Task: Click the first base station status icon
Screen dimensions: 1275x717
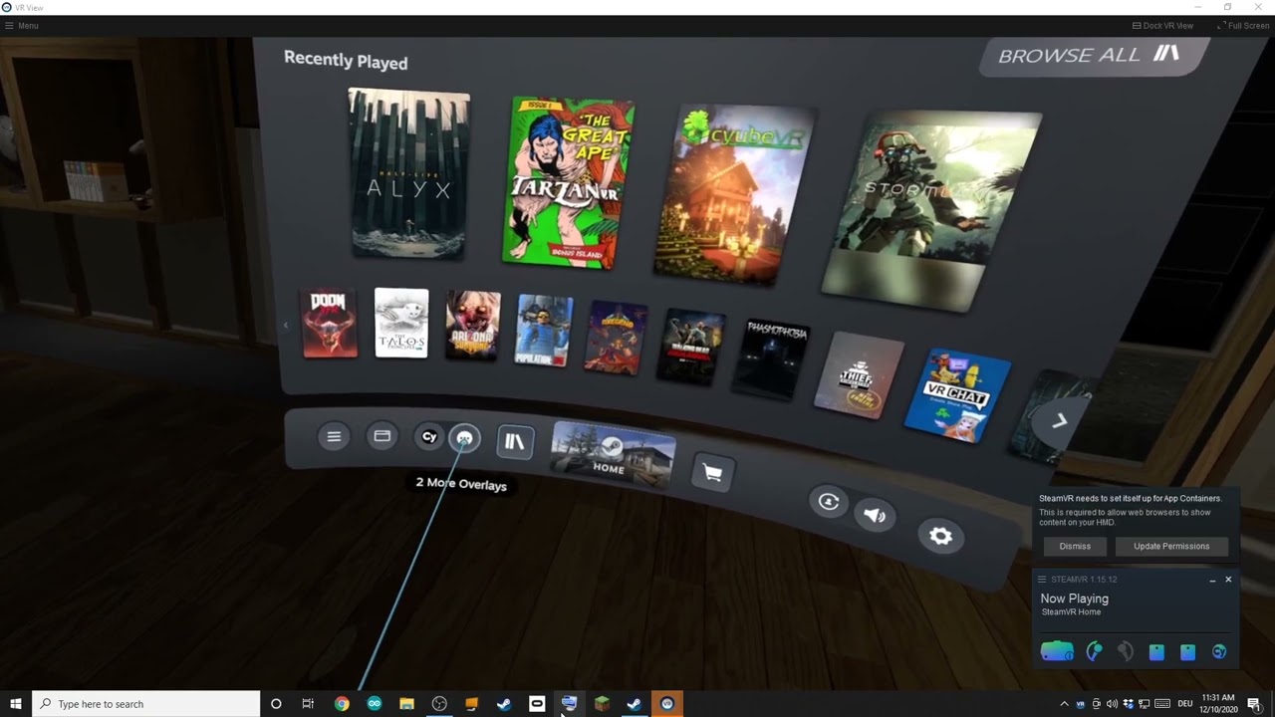Action: [x=1156, y=652]
